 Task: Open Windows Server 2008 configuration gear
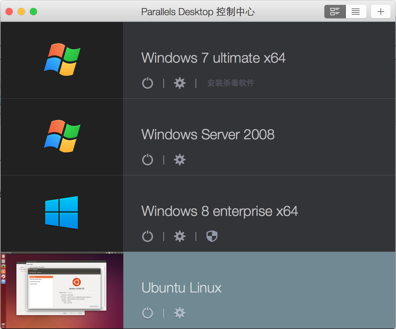tap(180, 160)
